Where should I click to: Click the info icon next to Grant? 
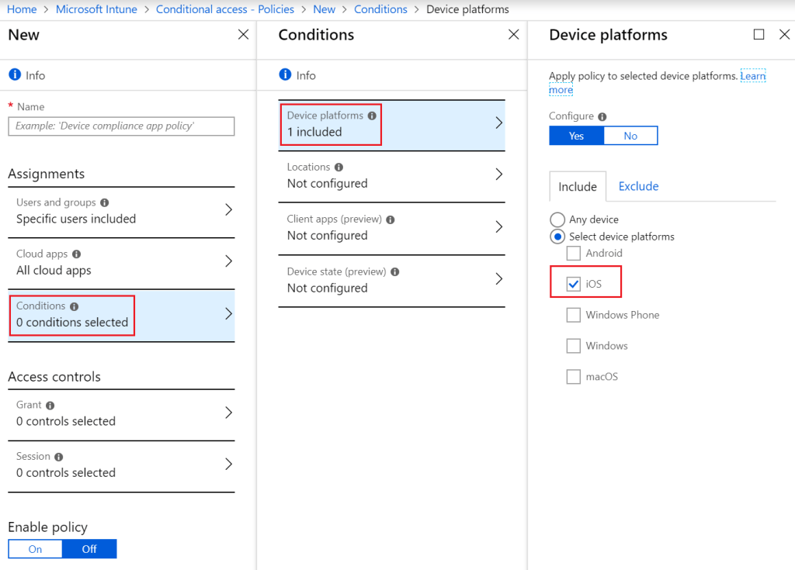[50, 406]
